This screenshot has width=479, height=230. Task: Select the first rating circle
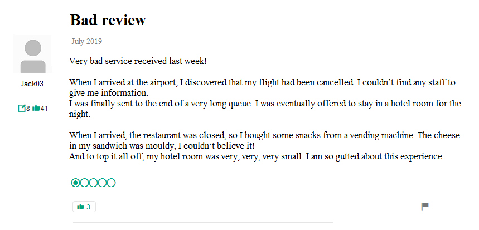76,183
